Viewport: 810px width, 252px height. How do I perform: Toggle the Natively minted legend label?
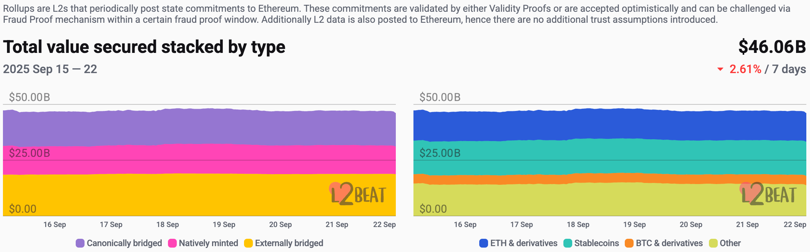click(208, 243)
